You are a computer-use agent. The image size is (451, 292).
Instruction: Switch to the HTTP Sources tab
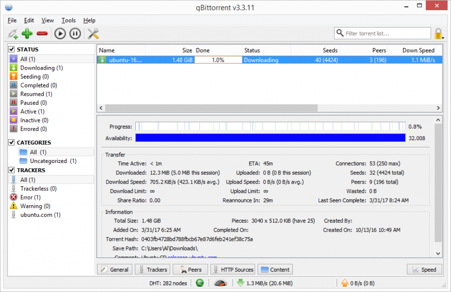point(233,270)
